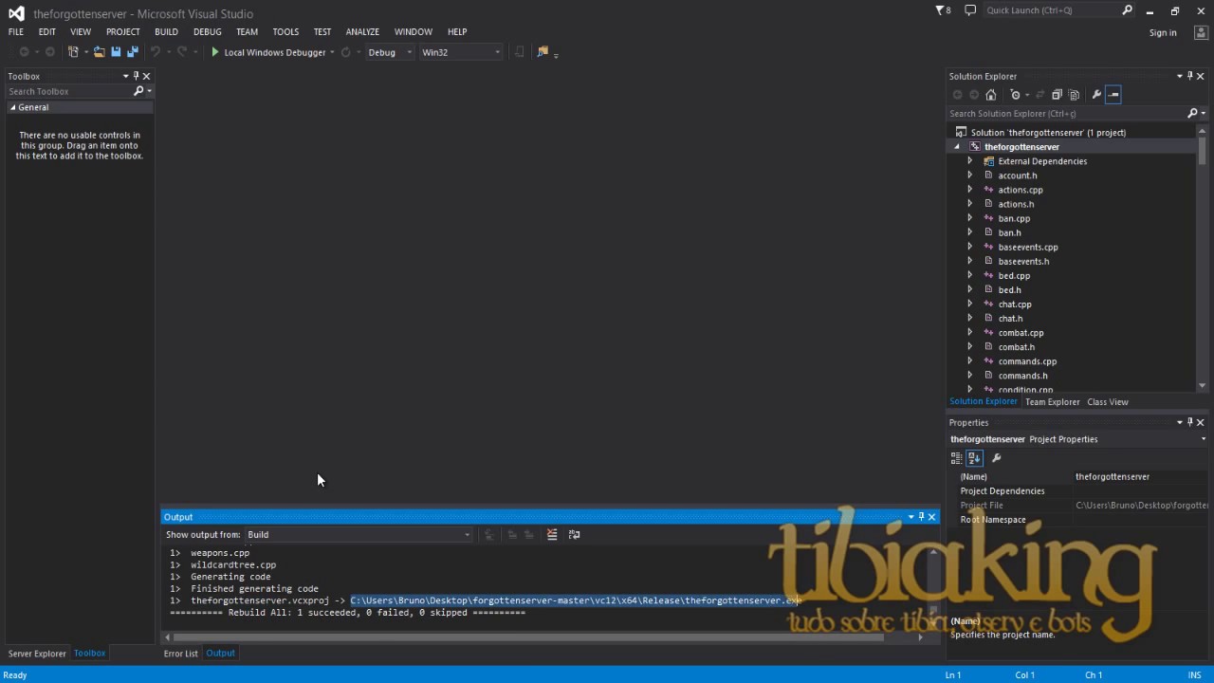Select the ban.cpp file
This screenshot has width=1214, height=683.
tap(1014, 218)
